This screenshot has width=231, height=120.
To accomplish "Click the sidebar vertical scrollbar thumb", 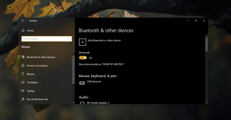I will click(x=73, y=70).
